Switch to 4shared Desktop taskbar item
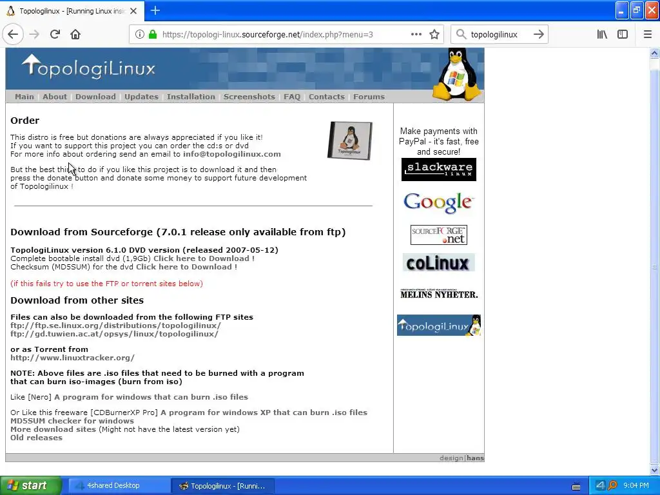Image resolution: width=660 pixels, height=495 pixels. pos(119,486)
